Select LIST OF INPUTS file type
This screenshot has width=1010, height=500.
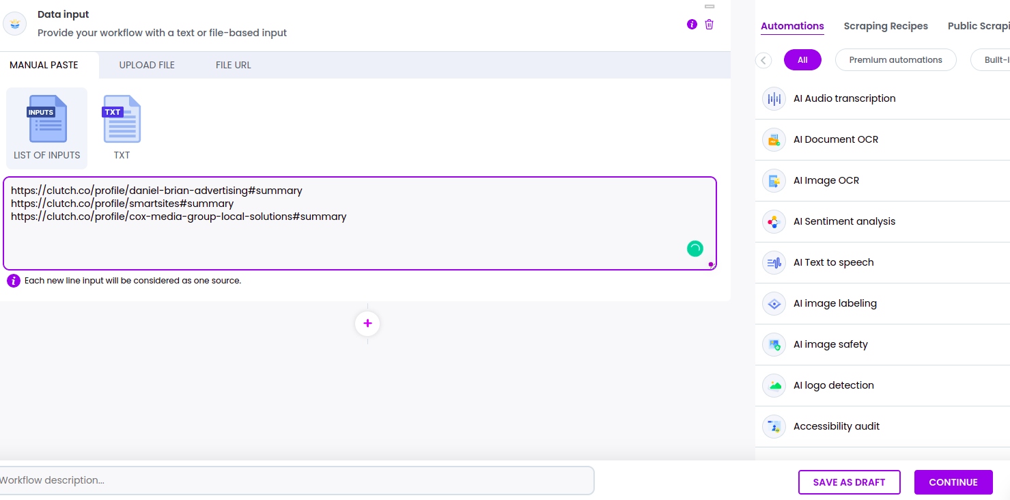click(x=47, y=128)
